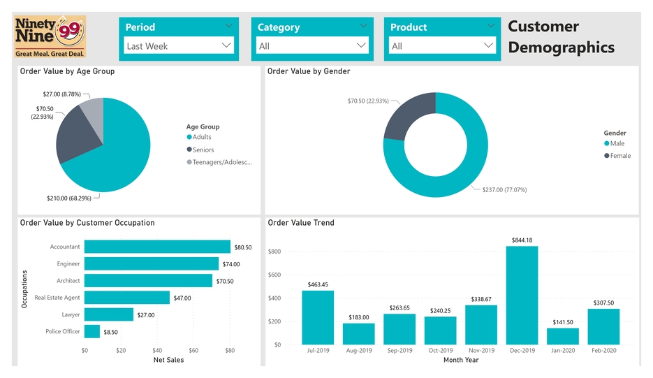Open the Product dropdown set to All
The height and width of the screenshot is (378, 653).
pos(442,45)
